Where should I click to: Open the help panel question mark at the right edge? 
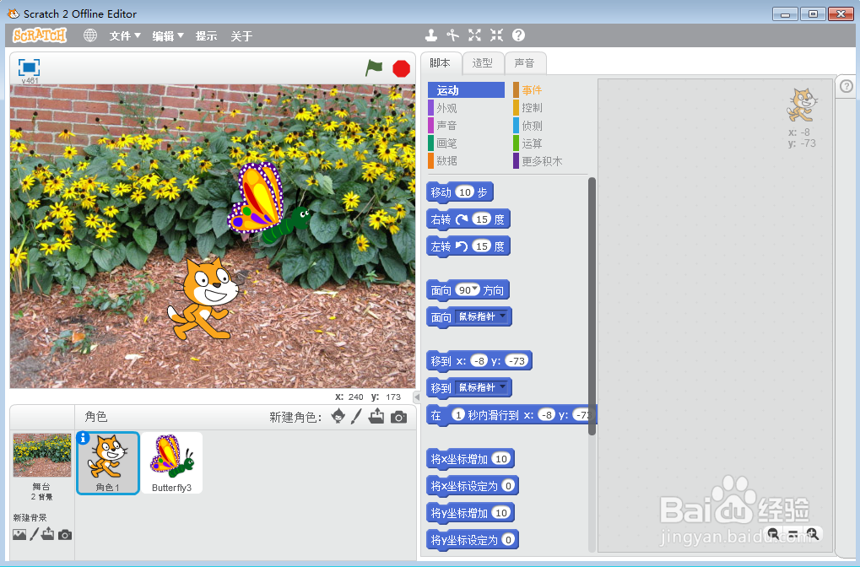point(846,87)
